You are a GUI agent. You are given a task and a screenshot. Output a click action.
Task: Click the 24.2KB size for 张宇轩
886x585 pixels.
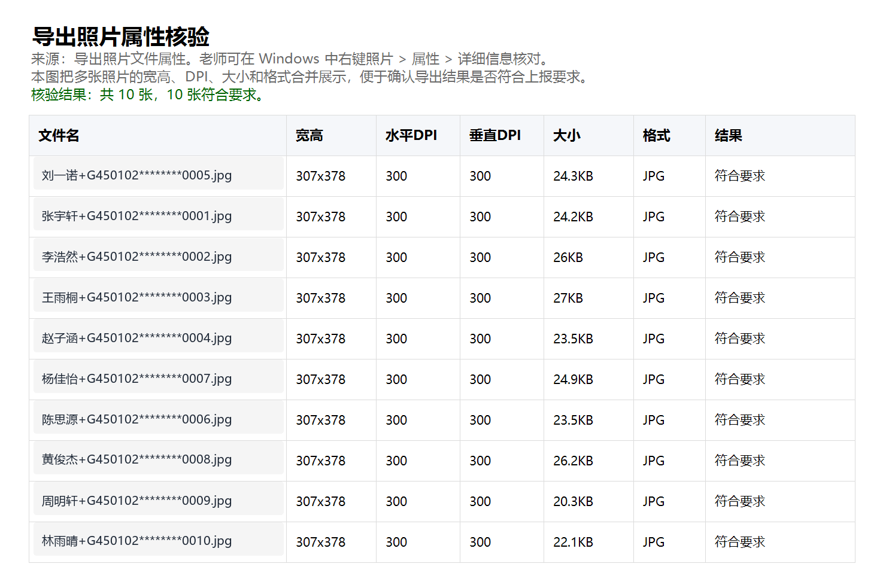573,217
